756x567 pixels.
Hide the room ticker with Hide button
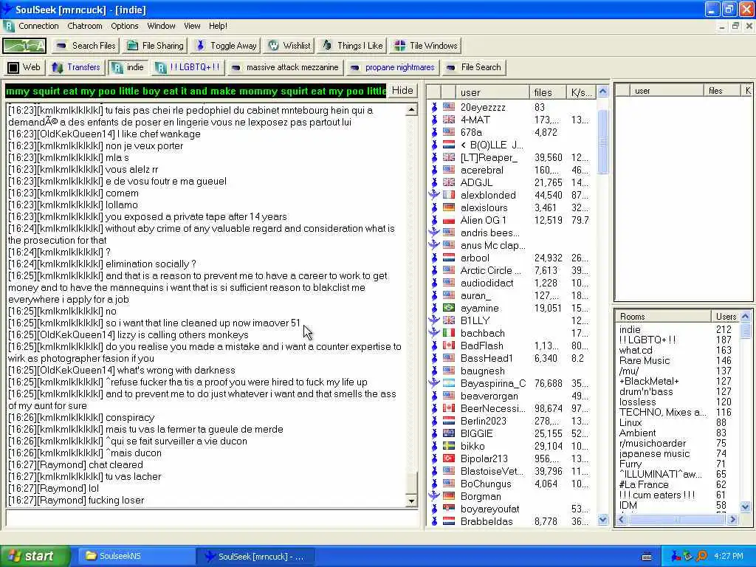click(402, 91)
